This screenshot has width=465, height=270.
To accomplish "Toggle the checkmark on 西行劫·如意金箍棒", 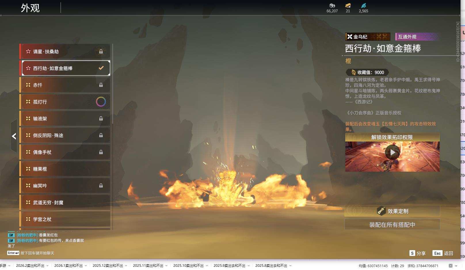I will click(x=101, y=68).
